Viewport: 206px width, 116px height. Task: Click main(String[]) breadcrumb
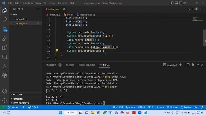click(86, 15)
